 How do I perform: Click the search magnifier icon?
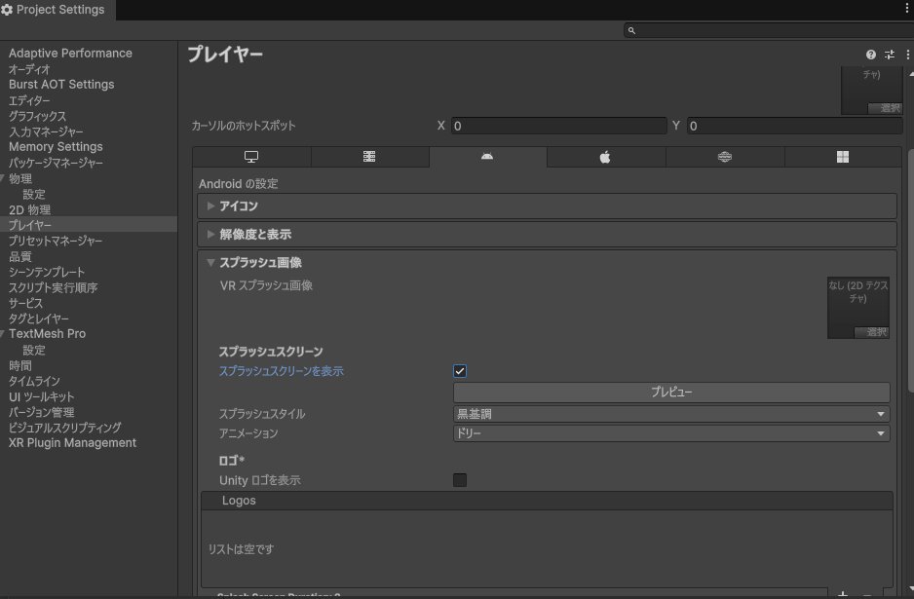(x=631, y=30)
